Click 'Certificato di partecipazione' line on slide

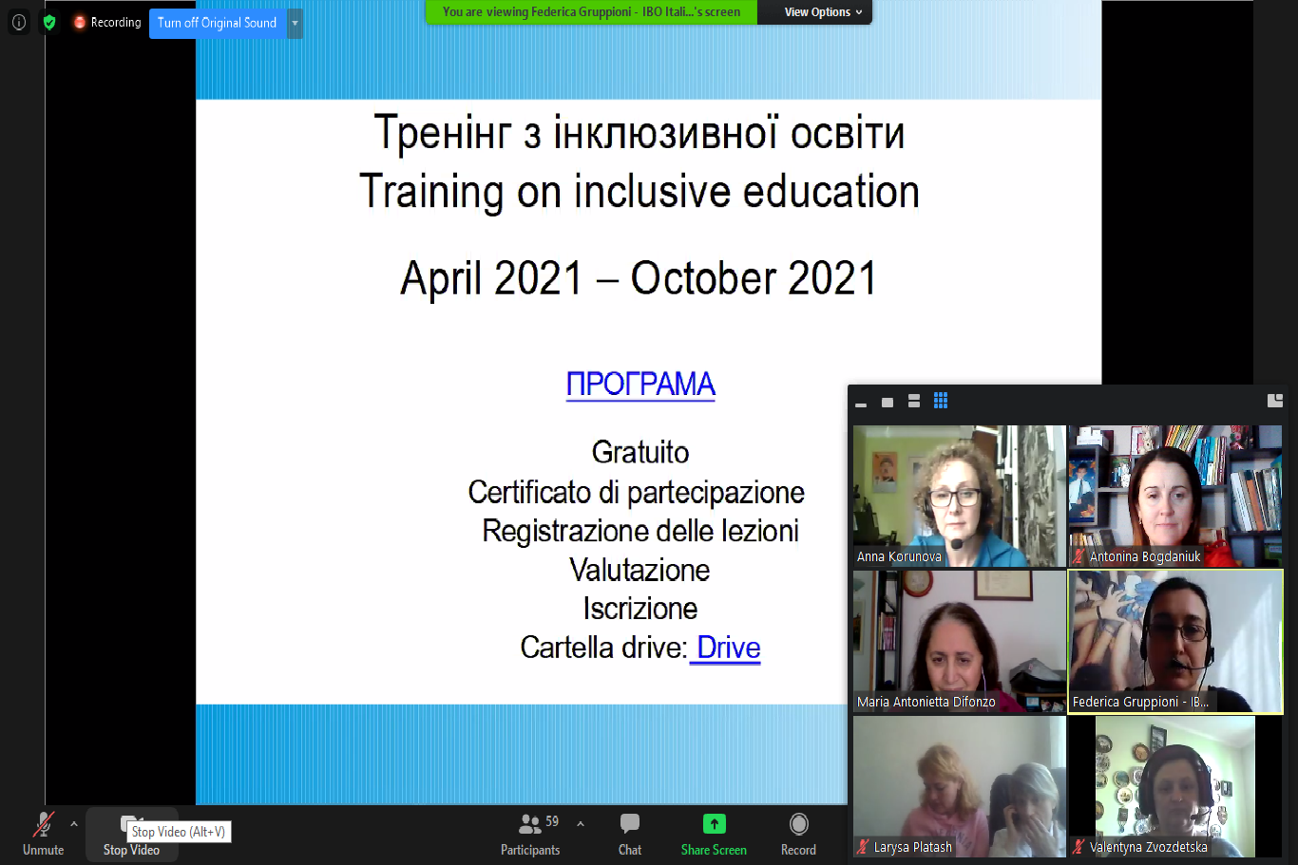636,492
